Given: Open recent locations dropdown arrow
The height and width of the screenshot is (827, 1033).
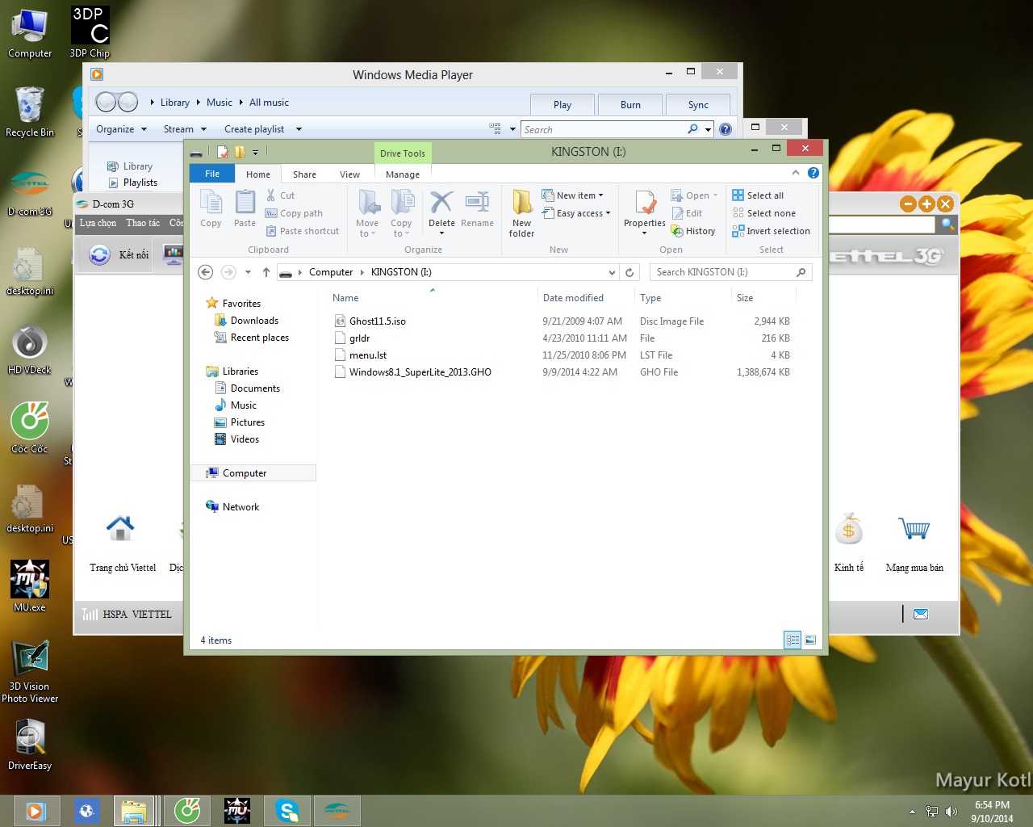Looking at the screenshot, I should pyautogui.click(x=248, y=272).
